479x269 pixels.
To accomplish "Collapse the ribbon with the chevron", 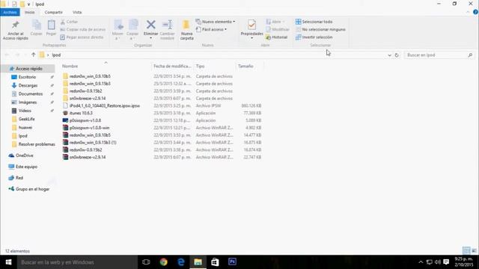I will [468, 12].
